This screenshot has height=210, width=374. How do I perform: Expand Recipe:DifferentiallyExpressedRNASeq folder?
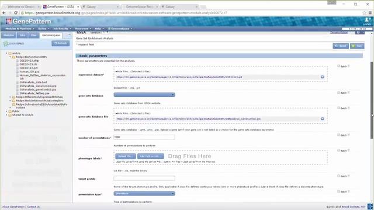point(10,97)
